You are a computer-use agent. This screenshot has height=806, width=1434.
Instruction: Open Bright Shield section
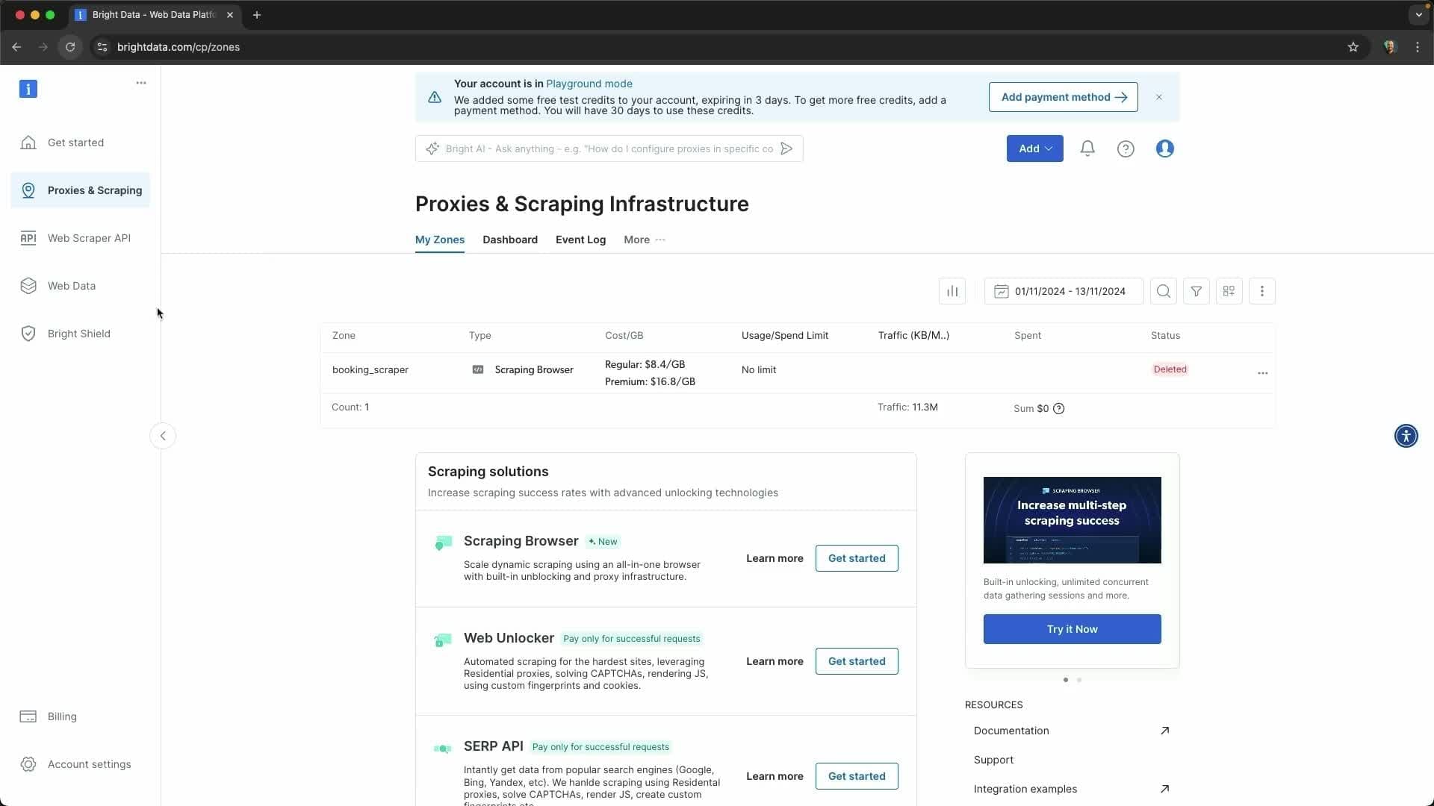[81, 334]
